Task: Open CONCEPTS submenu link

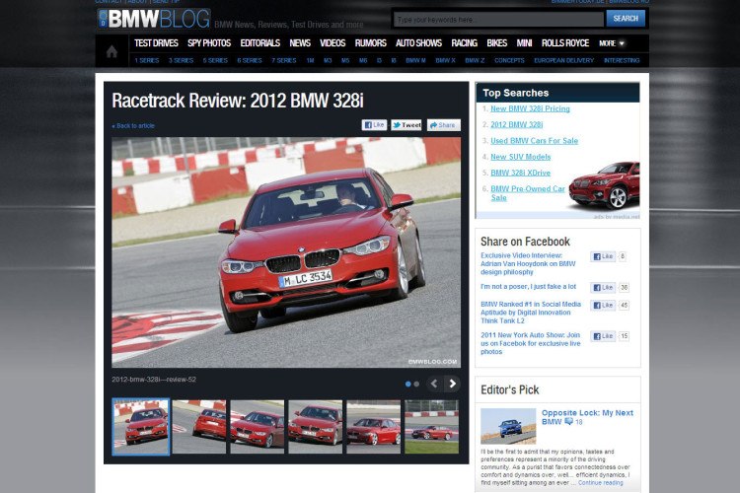Action: [x=509, y=60]
